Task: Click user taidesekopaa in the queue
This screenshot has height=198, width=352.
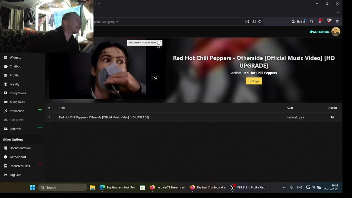Action: [x=296, y=117]
